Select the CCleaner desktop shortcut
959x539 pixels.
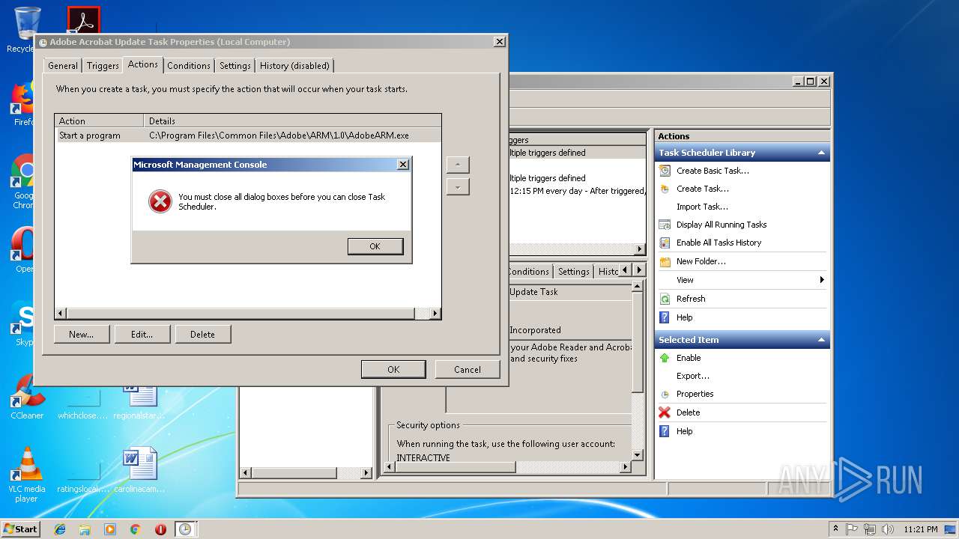pyautogui.click(x=27, y=397)
